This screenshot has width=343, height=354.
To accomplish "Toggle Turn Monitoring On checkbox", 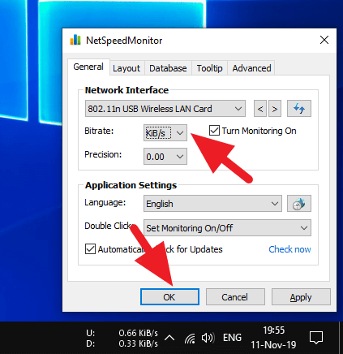I will pos(214,131).
